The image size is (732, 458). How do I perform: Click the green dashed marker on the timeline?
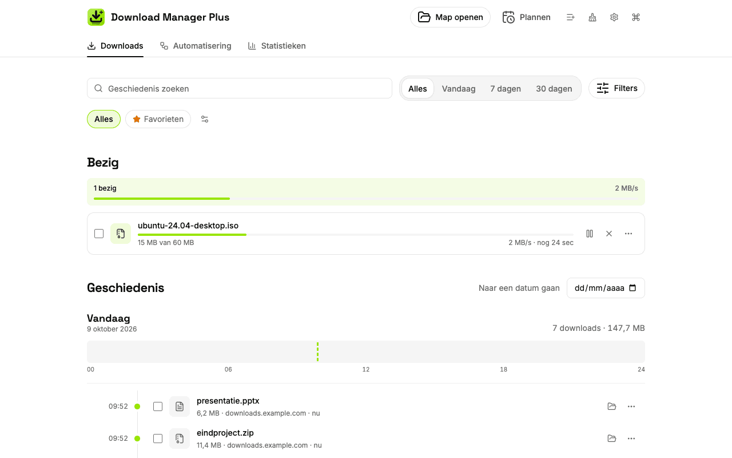pyautogui.click(x=317, y=352)
